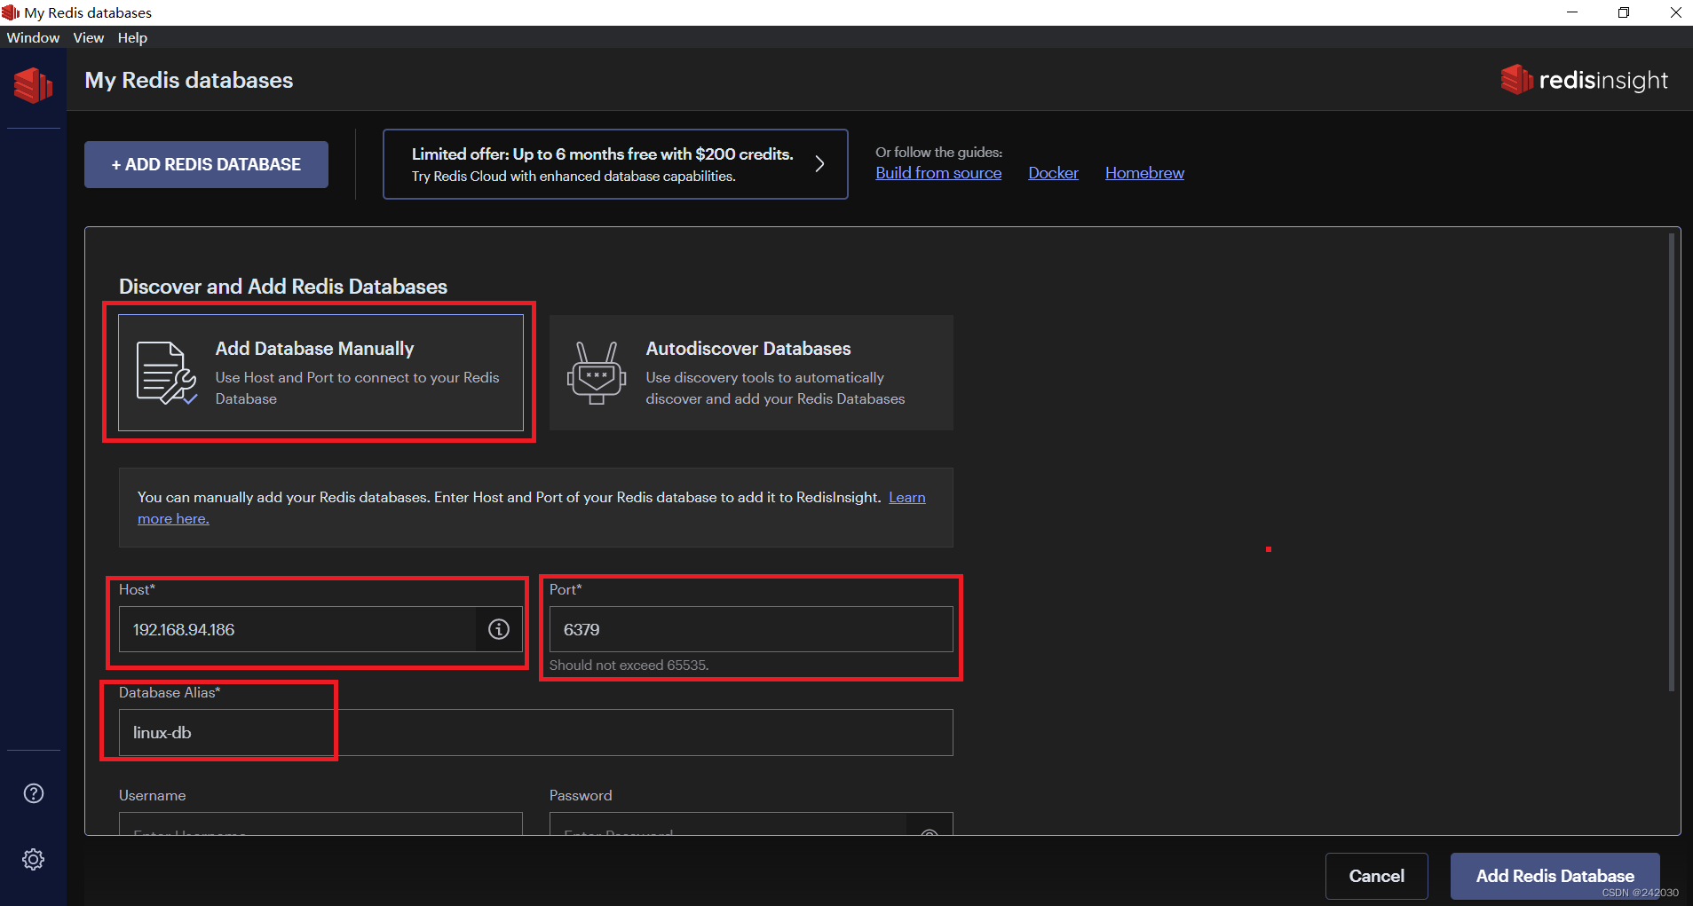
Task: Follow the Homebrew guide link
Action: (1144, 173)
